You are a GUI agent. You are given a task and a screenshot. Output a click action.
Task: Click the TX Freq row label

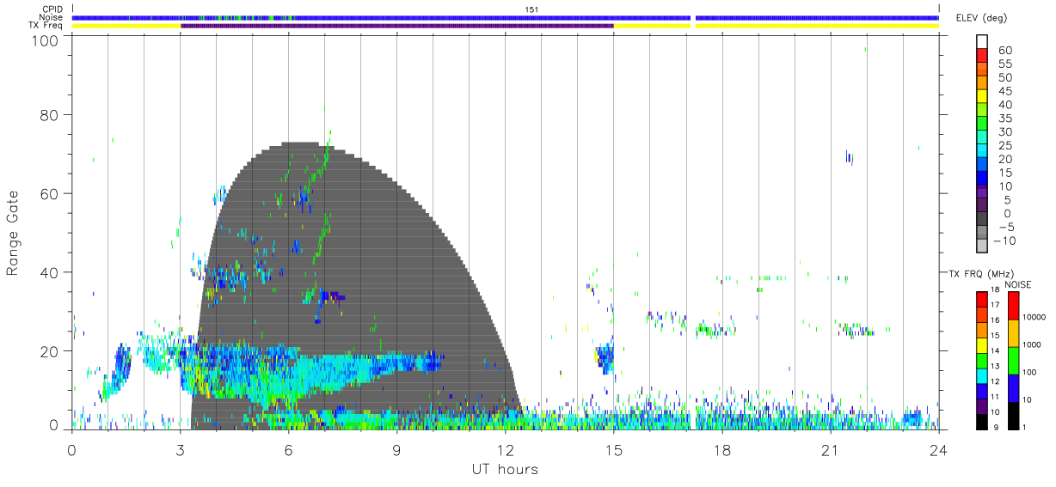(x=46, y=26)
